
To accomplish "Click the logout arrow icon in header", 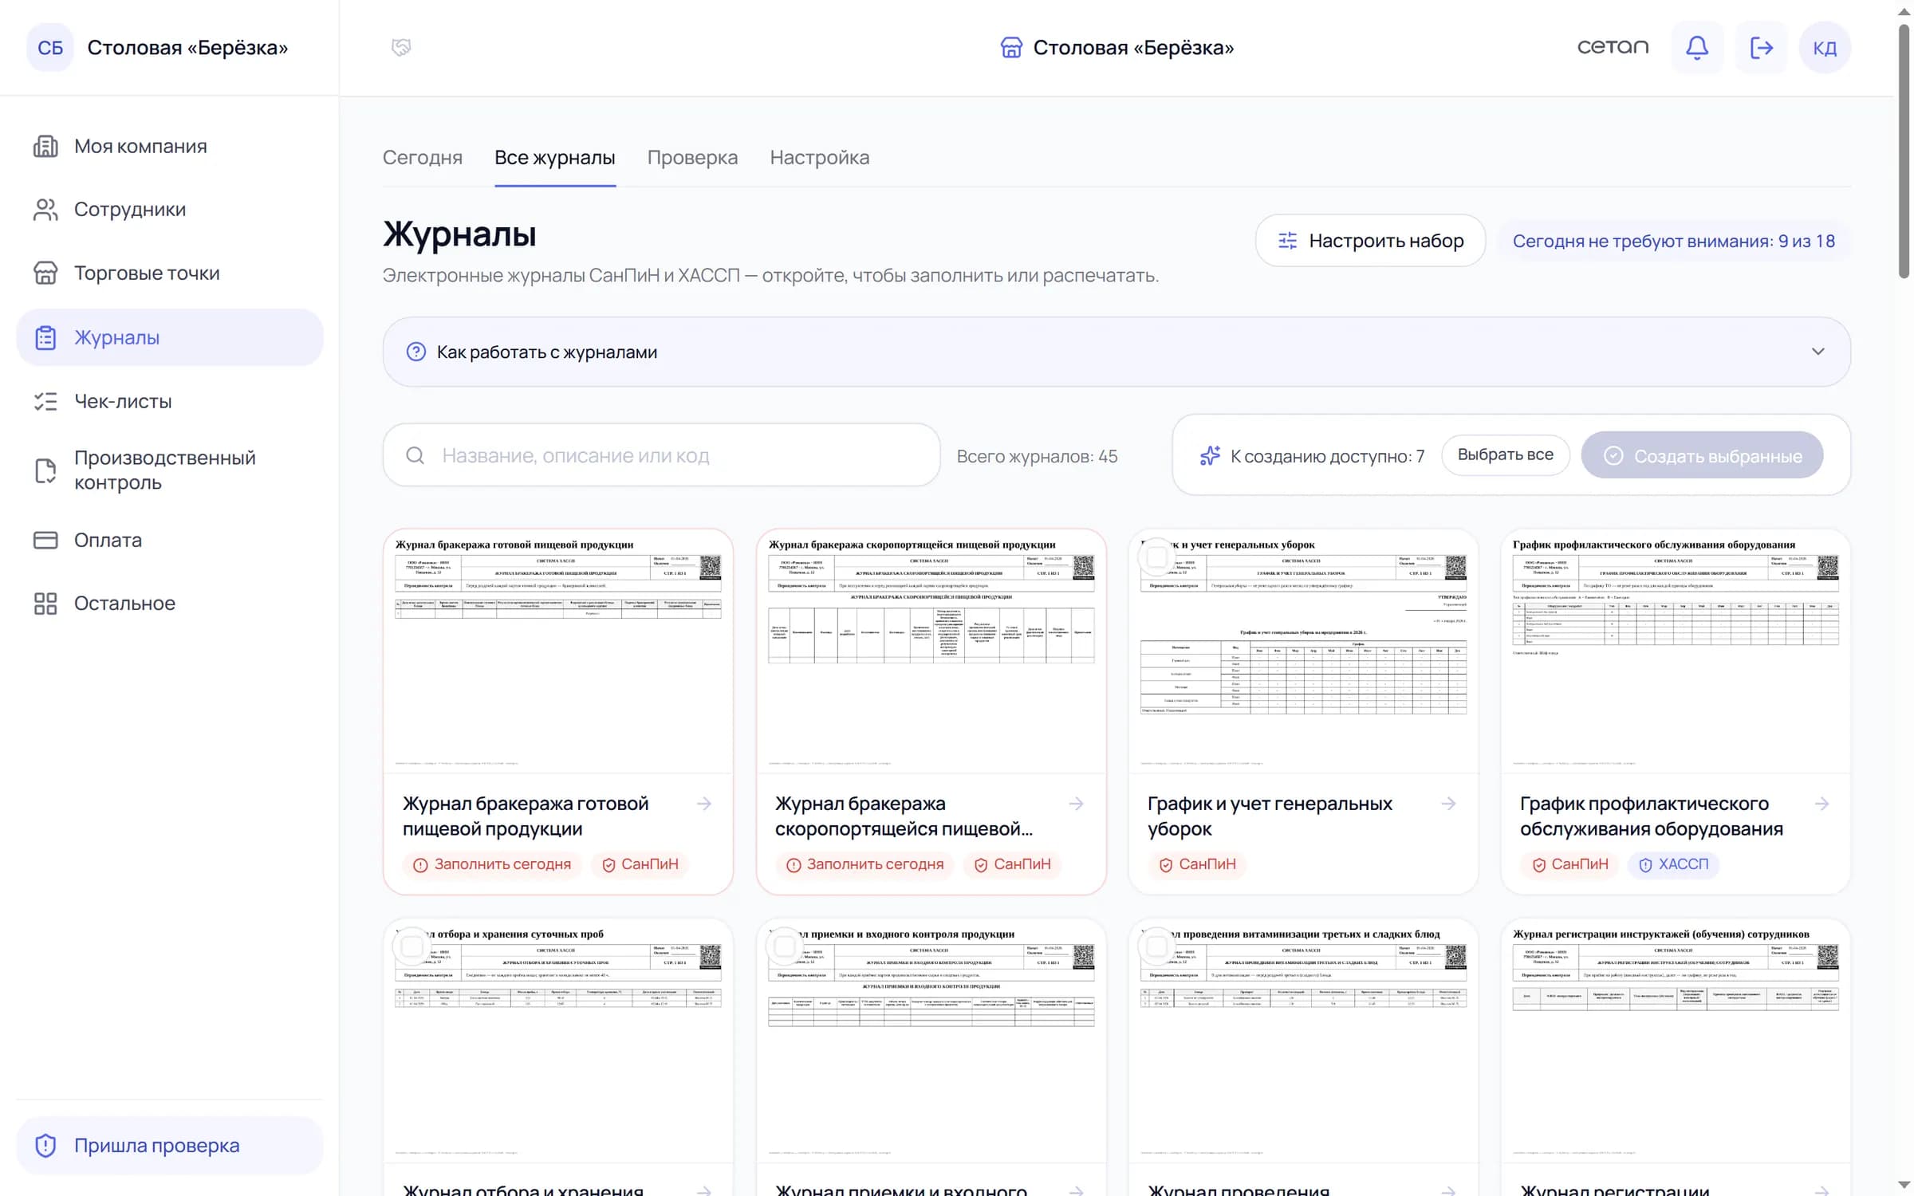I will tap(1761, 48).
